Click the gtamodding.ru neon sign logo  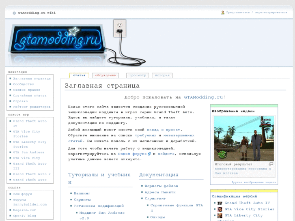pyautogui.click(x=57, y=39)
